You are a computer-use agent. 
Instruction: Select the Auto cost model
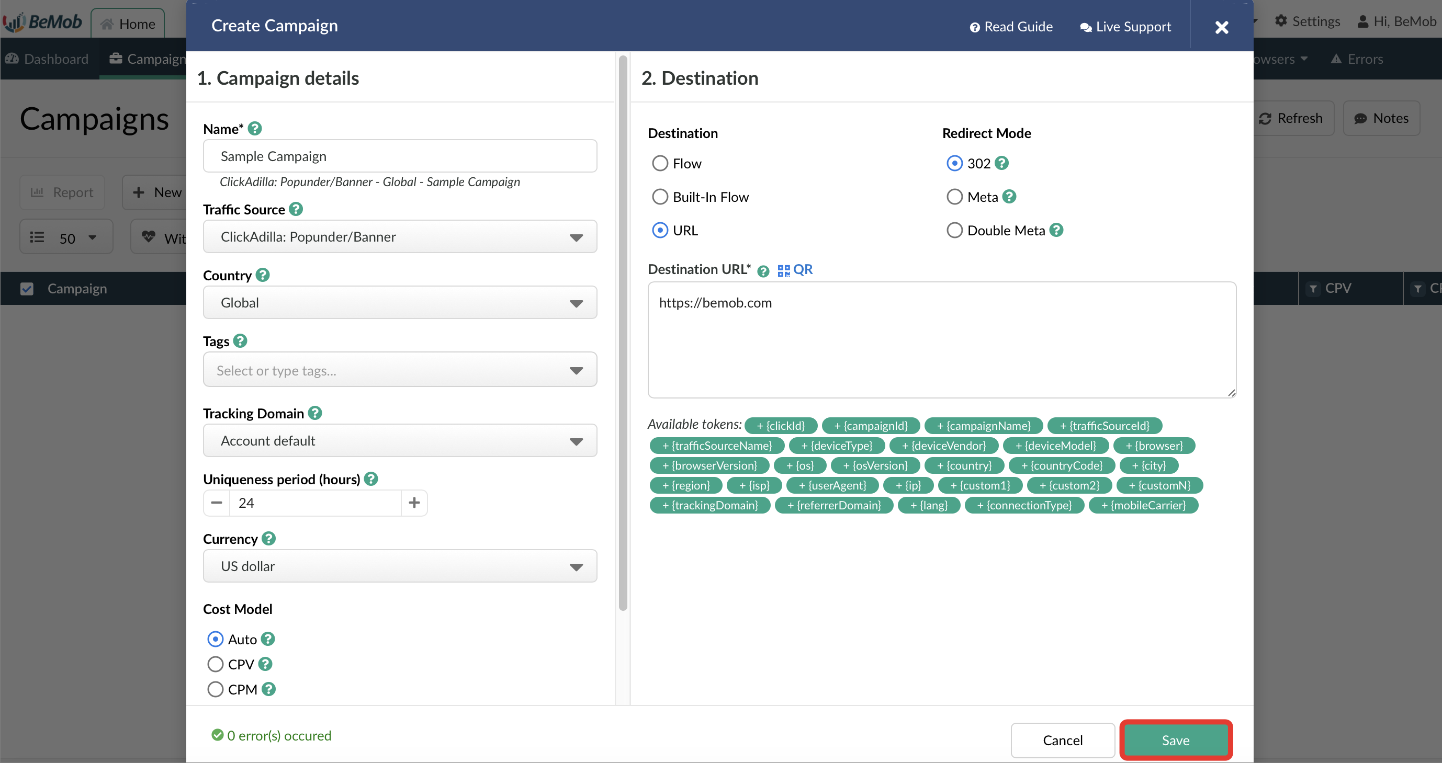pos(216,639)
